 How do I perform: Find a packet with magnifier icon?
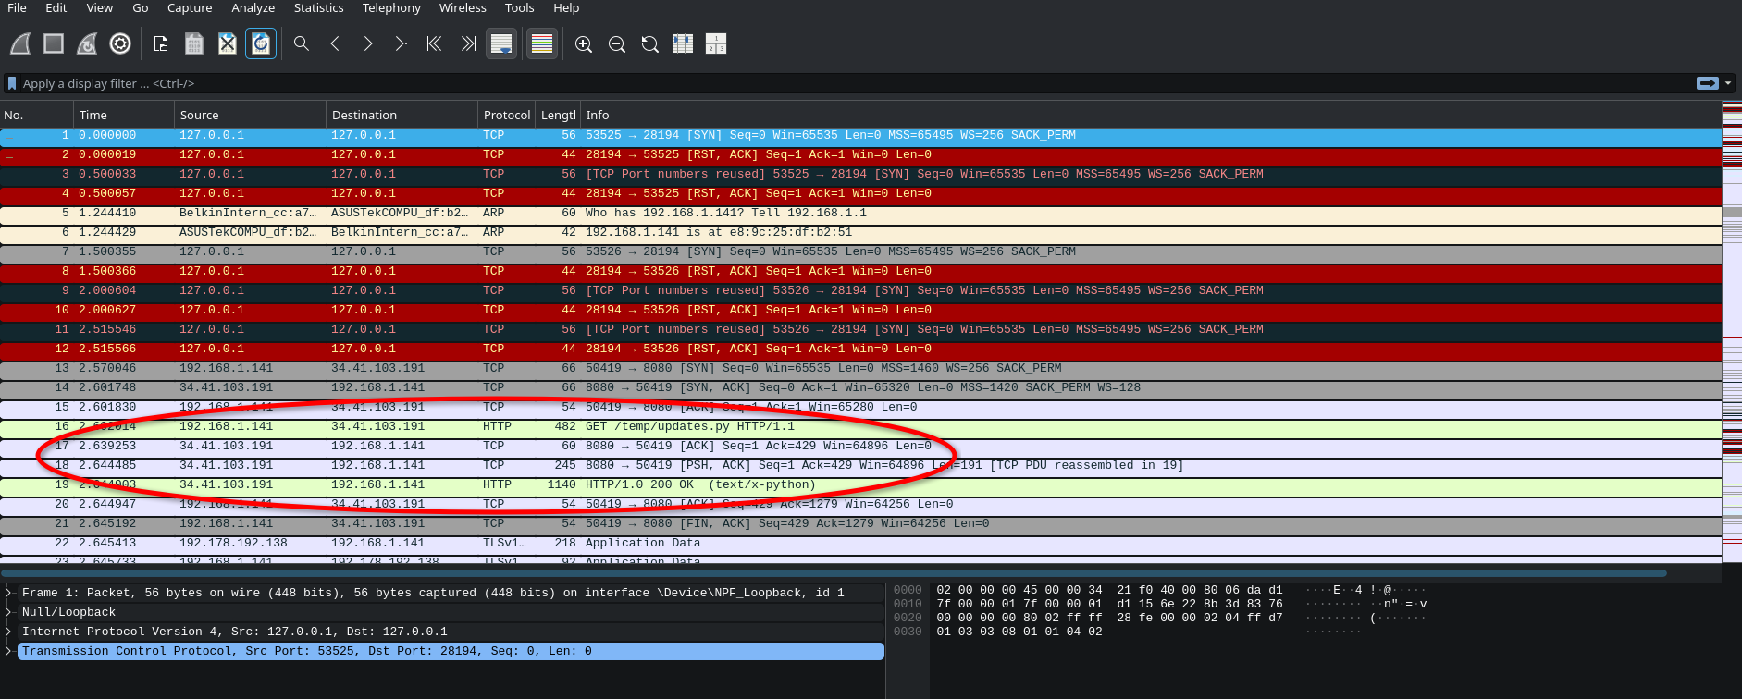[x=302, y=43]
